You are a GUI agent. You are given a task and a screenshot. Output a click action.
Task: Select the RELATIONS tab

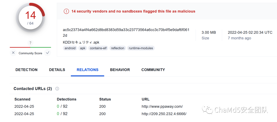(87, 70)
